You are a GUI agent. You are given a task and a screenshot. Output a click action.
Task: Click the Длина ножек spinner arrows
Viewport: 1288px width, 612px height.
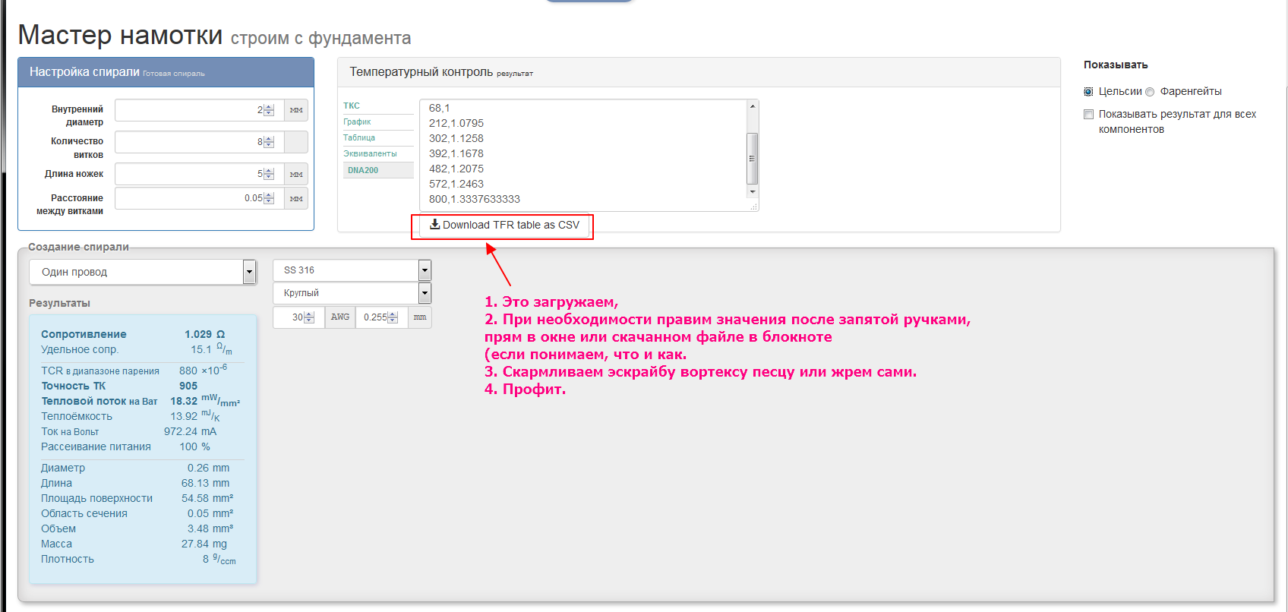269,174
